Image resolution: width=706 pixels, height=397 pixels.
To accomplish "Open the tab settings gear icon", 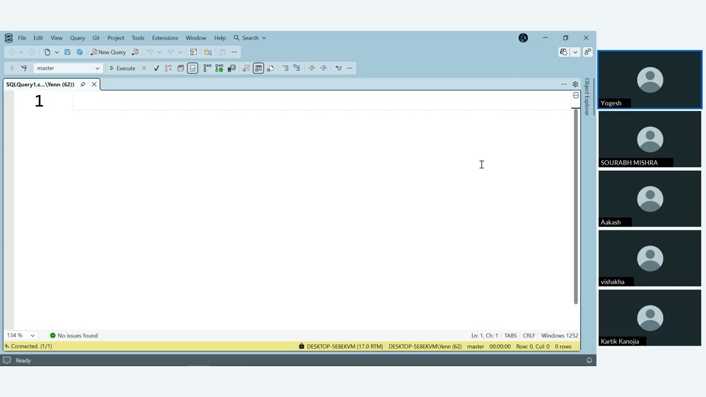I will 575,84.
